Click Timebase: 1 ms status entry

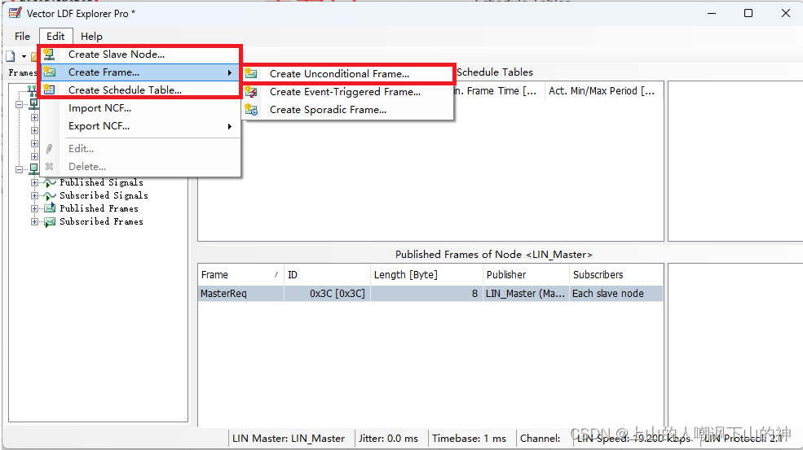point(469,439)
